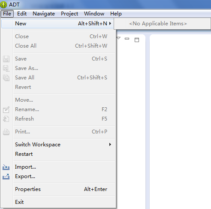Choose Close All from File menu
Screen dimensions: 211x209
(x=58, y=46)
